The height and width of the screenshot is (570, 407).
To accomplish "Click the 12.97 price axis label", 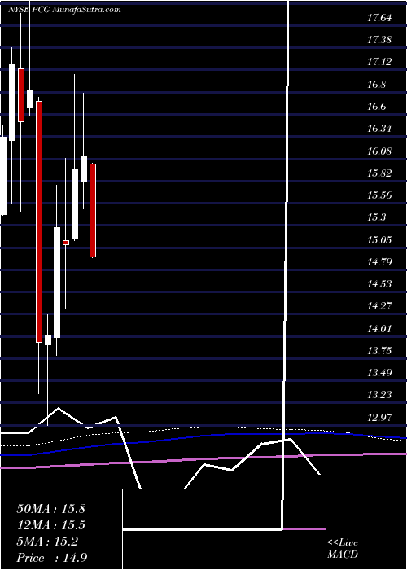I will [379, 417].
